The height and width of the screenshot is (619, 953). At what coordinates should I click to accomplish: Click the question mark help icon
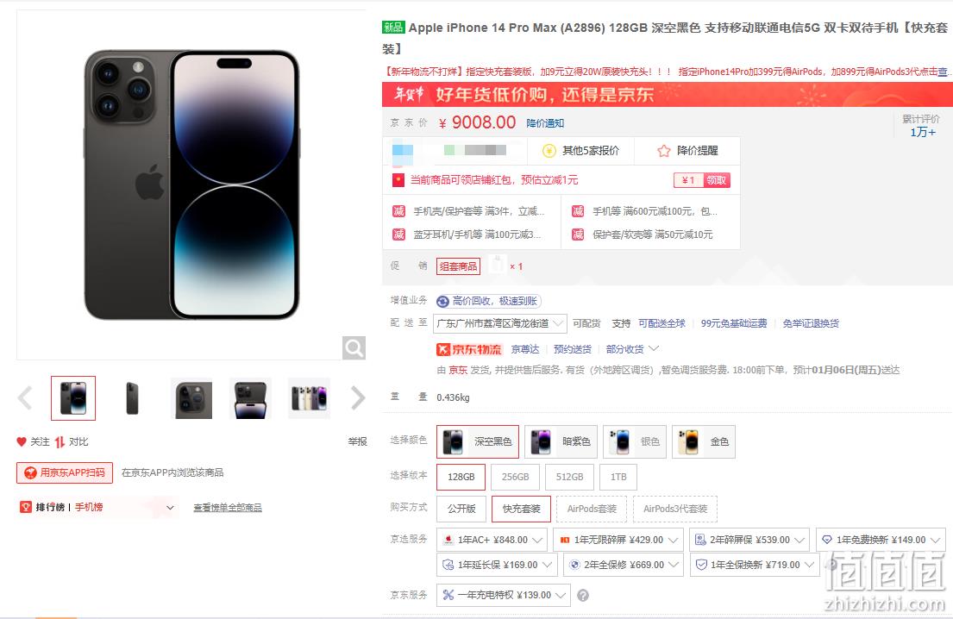coord(583,596)
